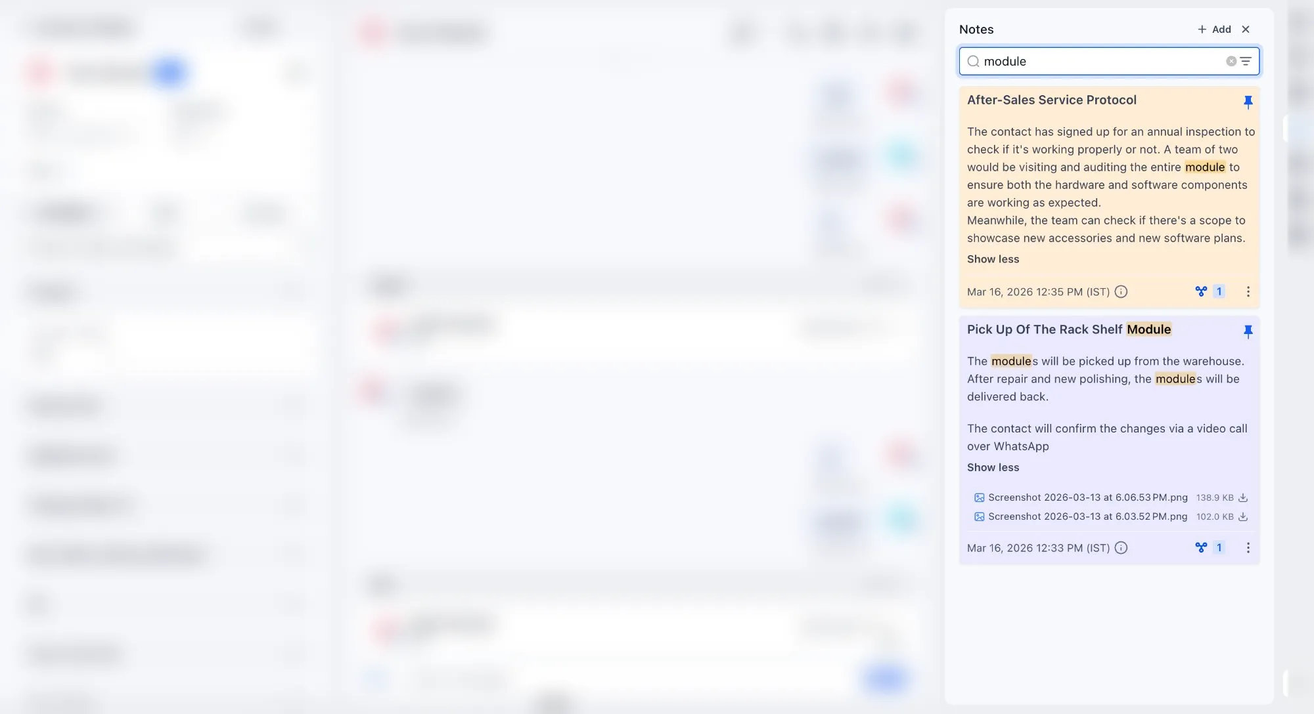The image size is (1314, 714).
Task: Open linked records icon on After-Sales note
Action: [1201, 291]
